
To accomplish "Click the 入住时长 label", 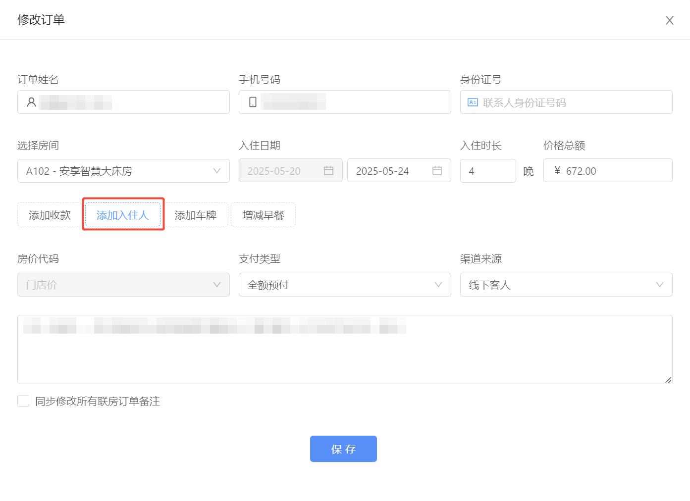I will click(x=481, y=146).
